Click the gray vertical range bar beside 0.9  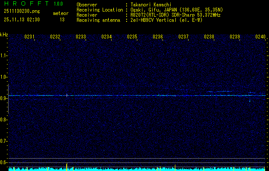8,99
